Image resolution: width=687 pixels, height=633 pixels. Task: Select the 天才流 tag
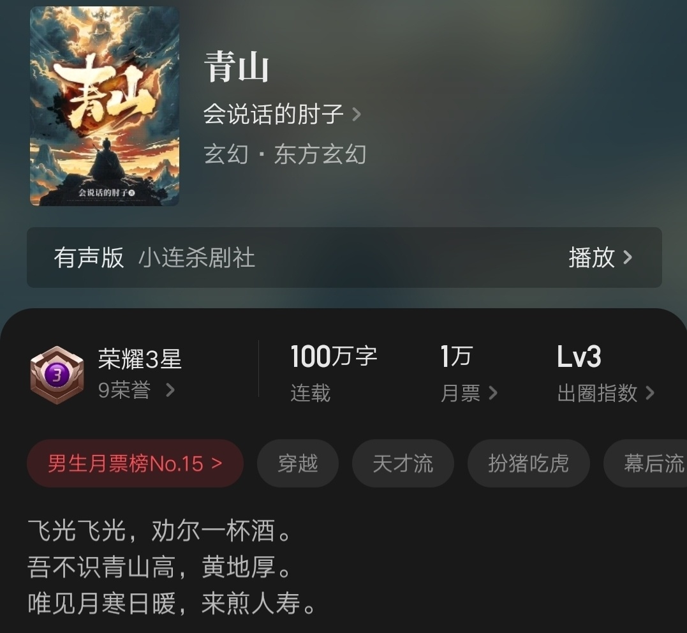pos(403,463)
